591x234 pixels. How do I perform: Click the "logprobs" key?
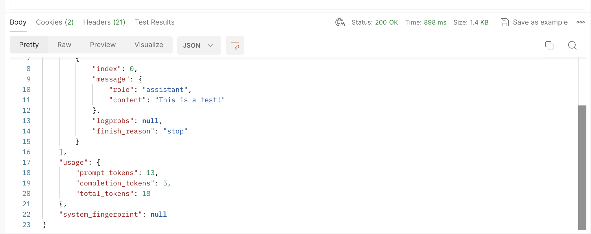tap(113, 121)
